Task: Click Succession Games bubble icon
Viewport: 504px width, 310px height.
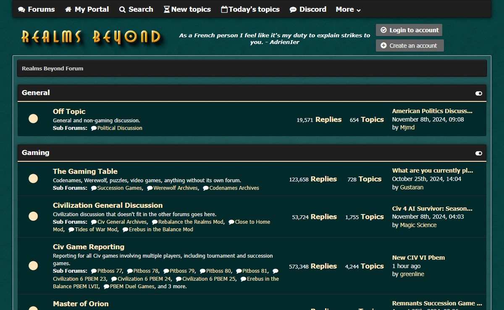Action: click(94, 188)
